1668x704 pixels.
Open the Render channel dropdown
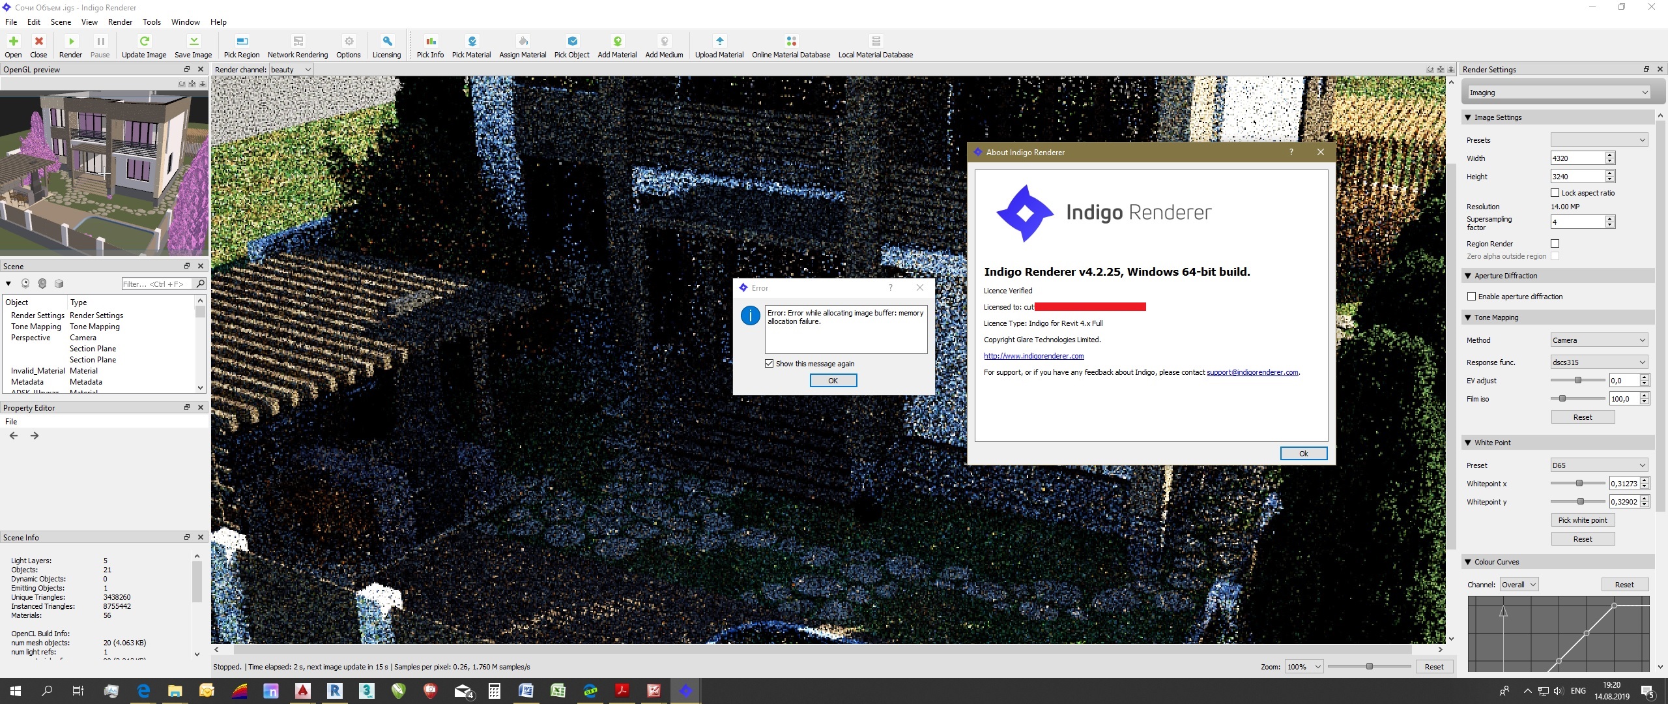tap(291, 70)
